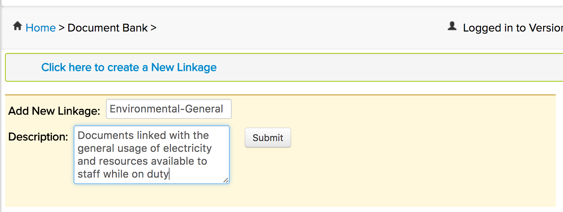Viewport: 563px width, 212px height.
Task: Click here to create a New Linkage
Action: click(129, 67)
